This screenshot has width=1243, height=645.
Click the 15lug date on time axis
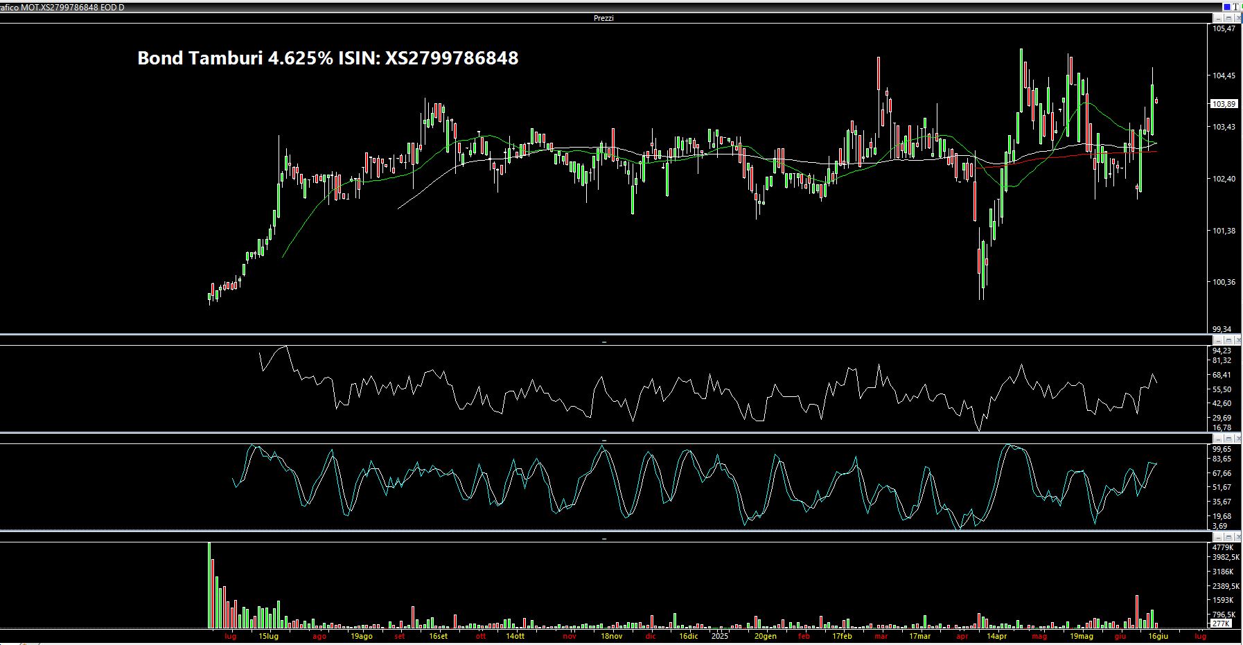click(268, 636)
